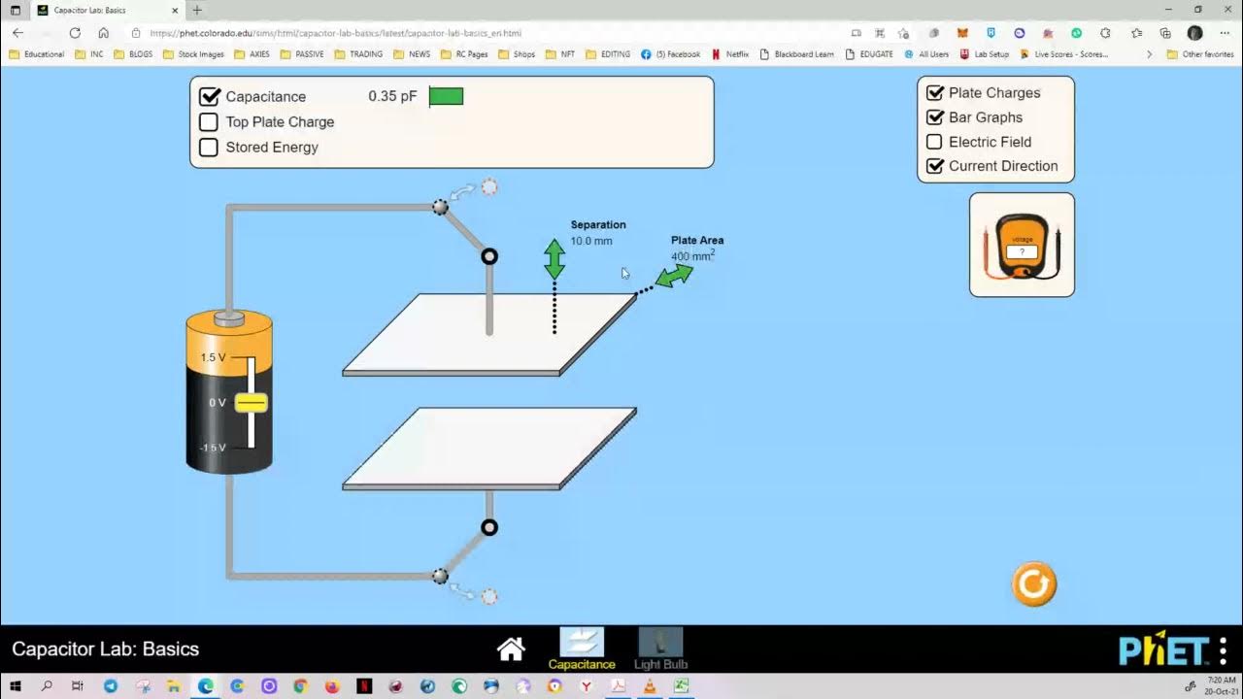Open taskbar Search
The image size is (1243, 699).
tap(47, 686)
